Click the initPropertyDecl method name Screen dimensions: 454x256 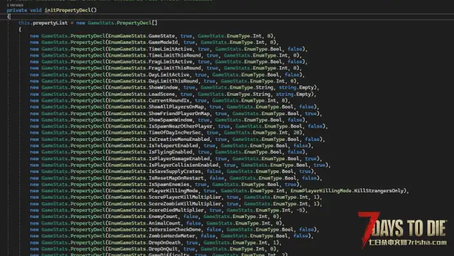68,10
